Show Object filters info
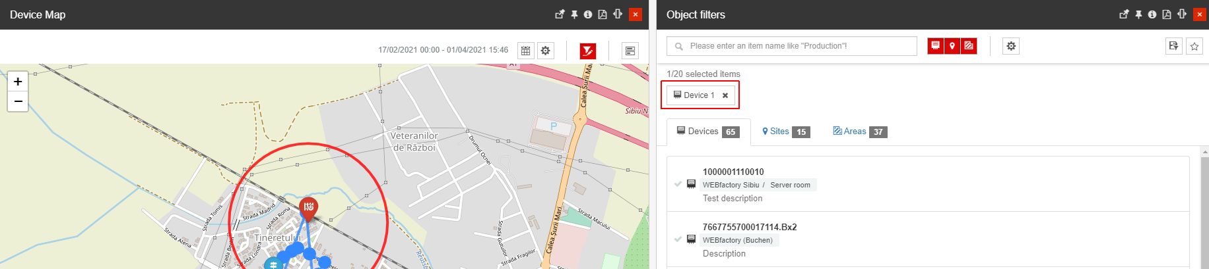Screen dimensions: 1209x269 pyautogui.click(x=1152, y=14)
